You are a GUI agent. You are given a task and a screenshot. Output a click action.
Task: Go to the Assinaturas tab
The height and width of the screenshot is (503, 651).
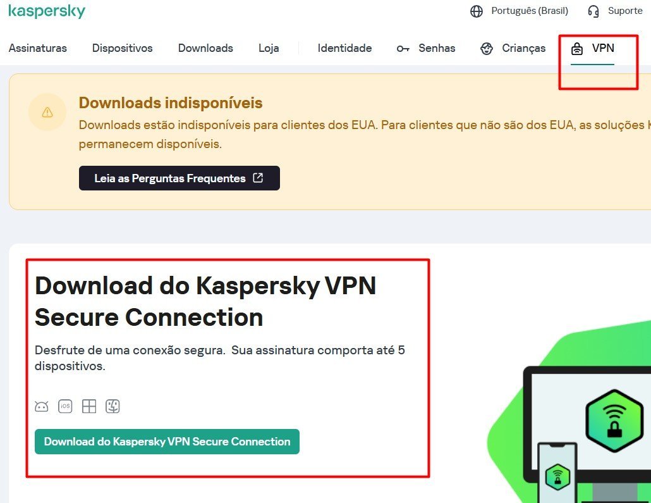38,48
